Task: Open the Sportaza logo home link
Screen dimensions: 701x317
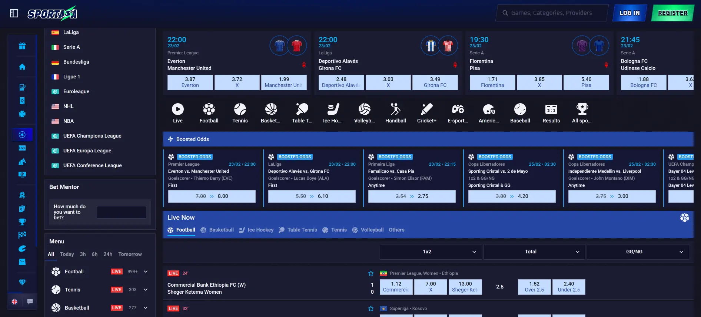Action: coord(52,14)
